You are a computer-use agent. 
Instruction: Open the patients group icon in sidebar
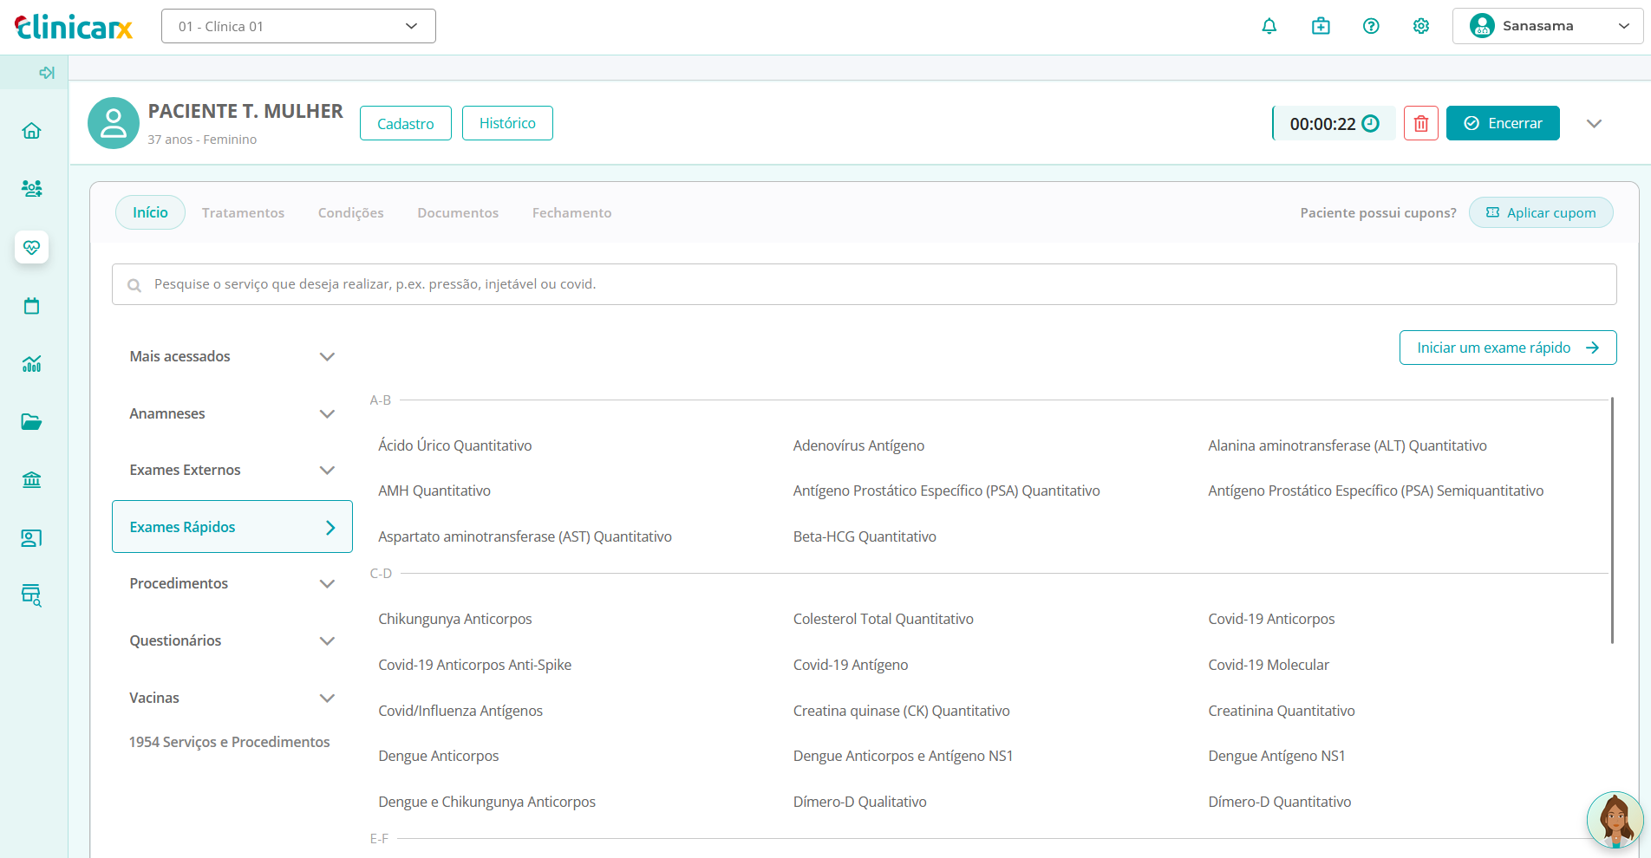pos(32,188)
